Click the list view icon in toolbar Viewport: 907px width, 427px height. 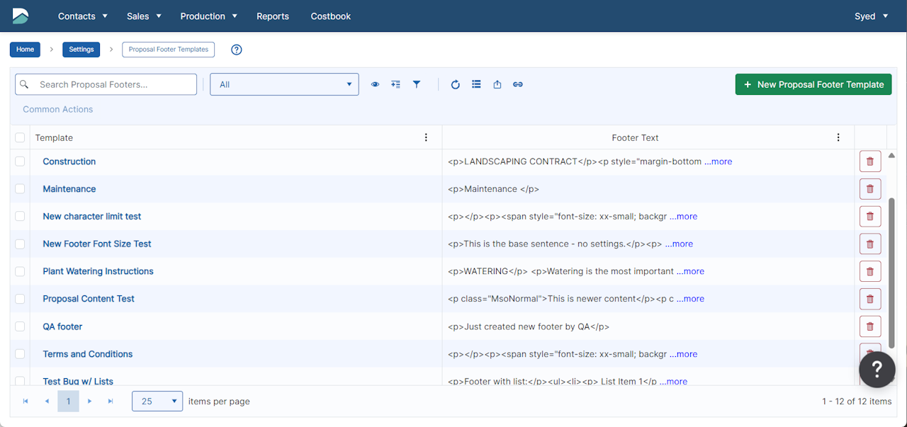click(476, 84)
